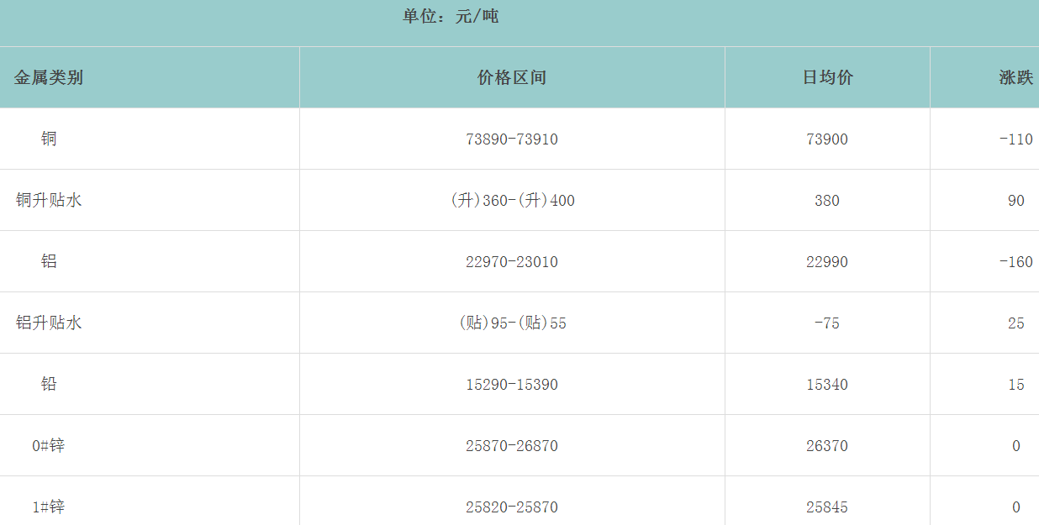Select the 铅 metal name cell
The width and height of the screenshot is (1039, 525).
point(49,384)
